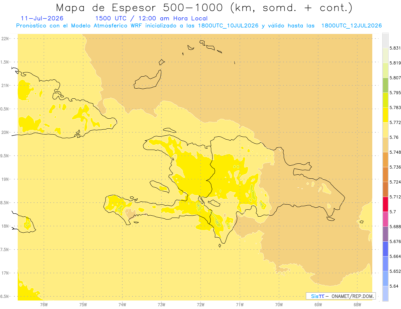Click the color scale value "5.783"

[x=395, y=108]
